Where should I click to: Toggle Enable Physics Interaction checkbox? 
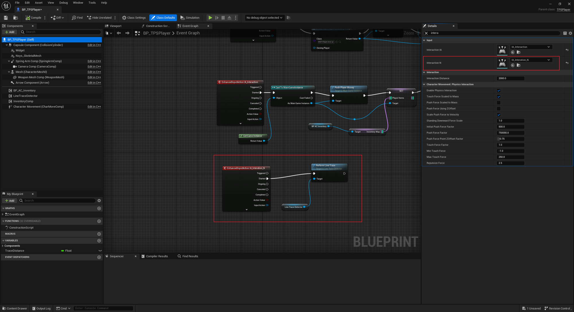point(499,91)
